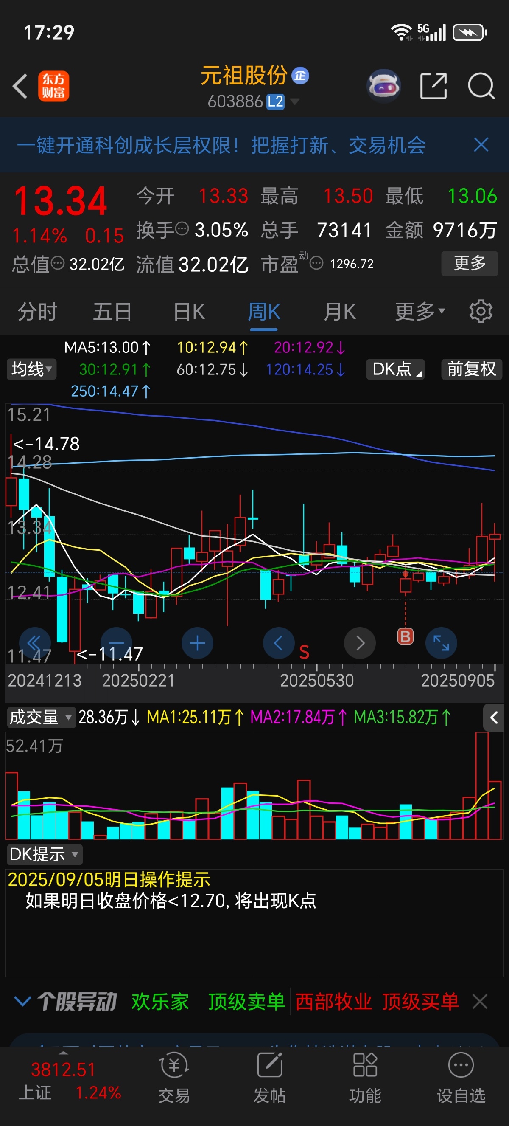Tap the 换手 info icon

tap(182, 228)
